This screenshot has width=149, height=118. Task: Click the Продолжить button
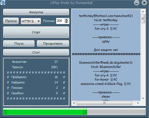click(53, 44)
